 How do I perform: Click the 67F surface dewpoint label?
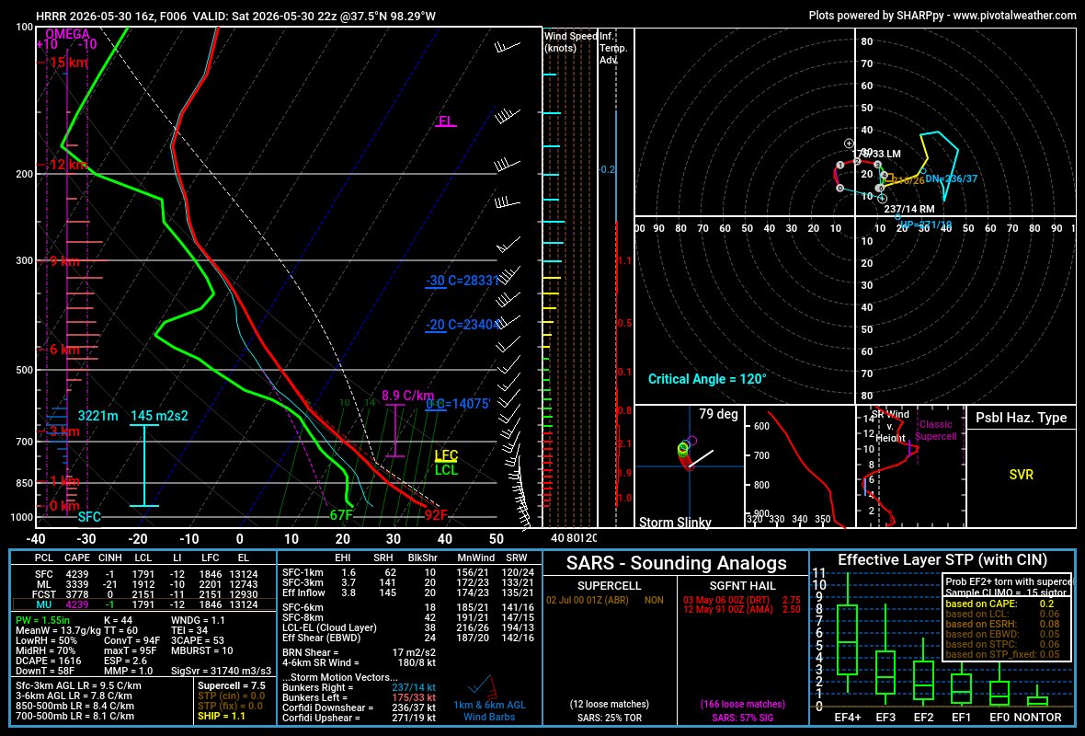pyautogui.click(x=341, y=515)
